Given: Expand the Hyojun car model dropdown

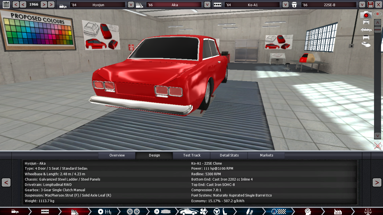Looking at the screenshot, I should point(131,5).
